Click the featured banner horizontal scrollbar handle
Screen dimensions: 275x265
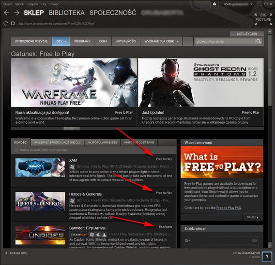point(72,129)
